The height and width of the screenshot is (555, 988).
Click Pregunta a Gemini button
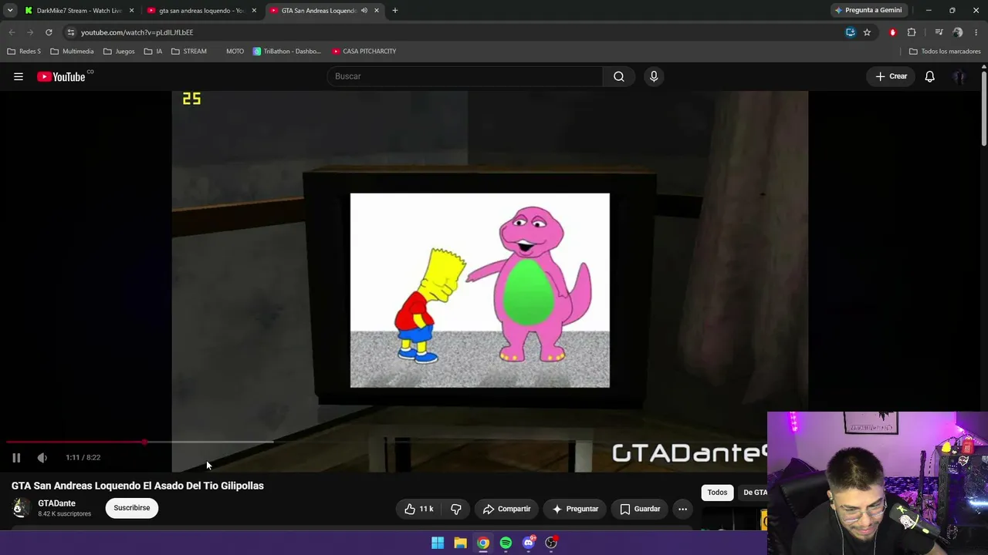click(x=868, y=11)
